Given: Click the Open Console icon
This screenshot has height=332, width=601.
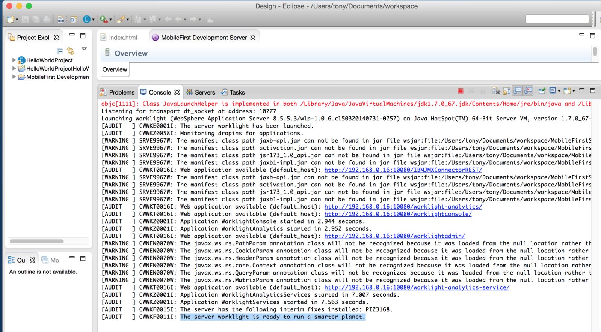Looking at the screenshot, I should point(567,91).
